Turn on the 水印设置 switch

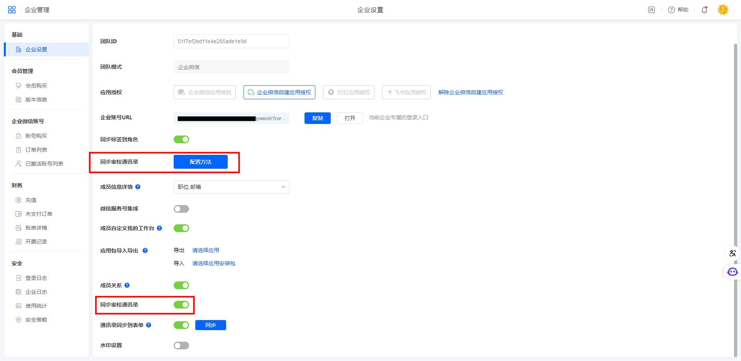(181, 346)
